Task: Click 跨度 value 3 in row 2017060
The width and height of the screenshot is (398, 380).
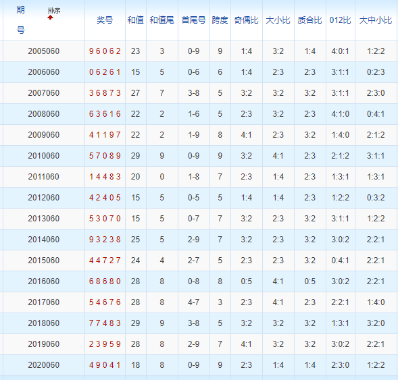Action: 220,302
